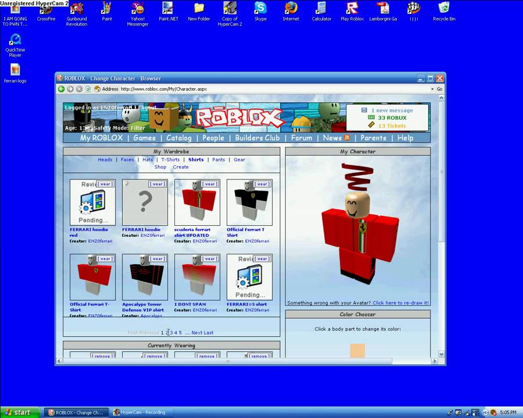Open Lamborgini Ga PDF icon
The width and height of the screenshot is (523, 418).
pyautogui.click(x=383, y=10)
